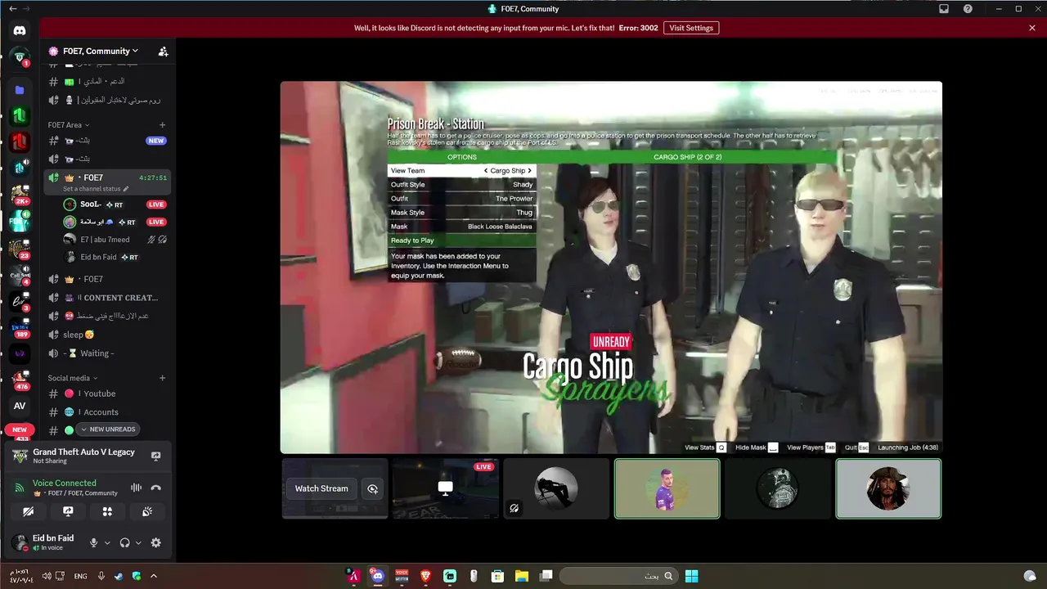Open server with 476 badge
Image resolution: width=1047 pixels, height=589 pixels.
(x=20, y=380)
